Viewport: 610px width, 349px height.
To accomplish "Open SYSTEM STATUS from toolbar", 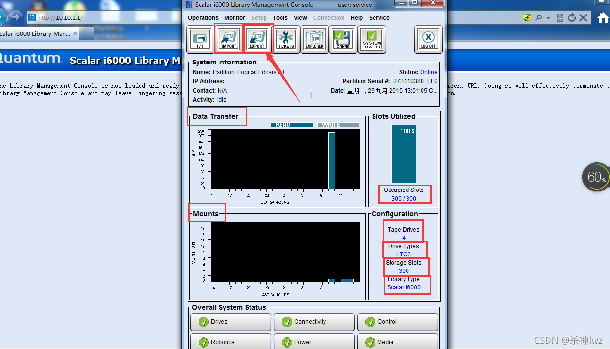I will tap(372, 39).
